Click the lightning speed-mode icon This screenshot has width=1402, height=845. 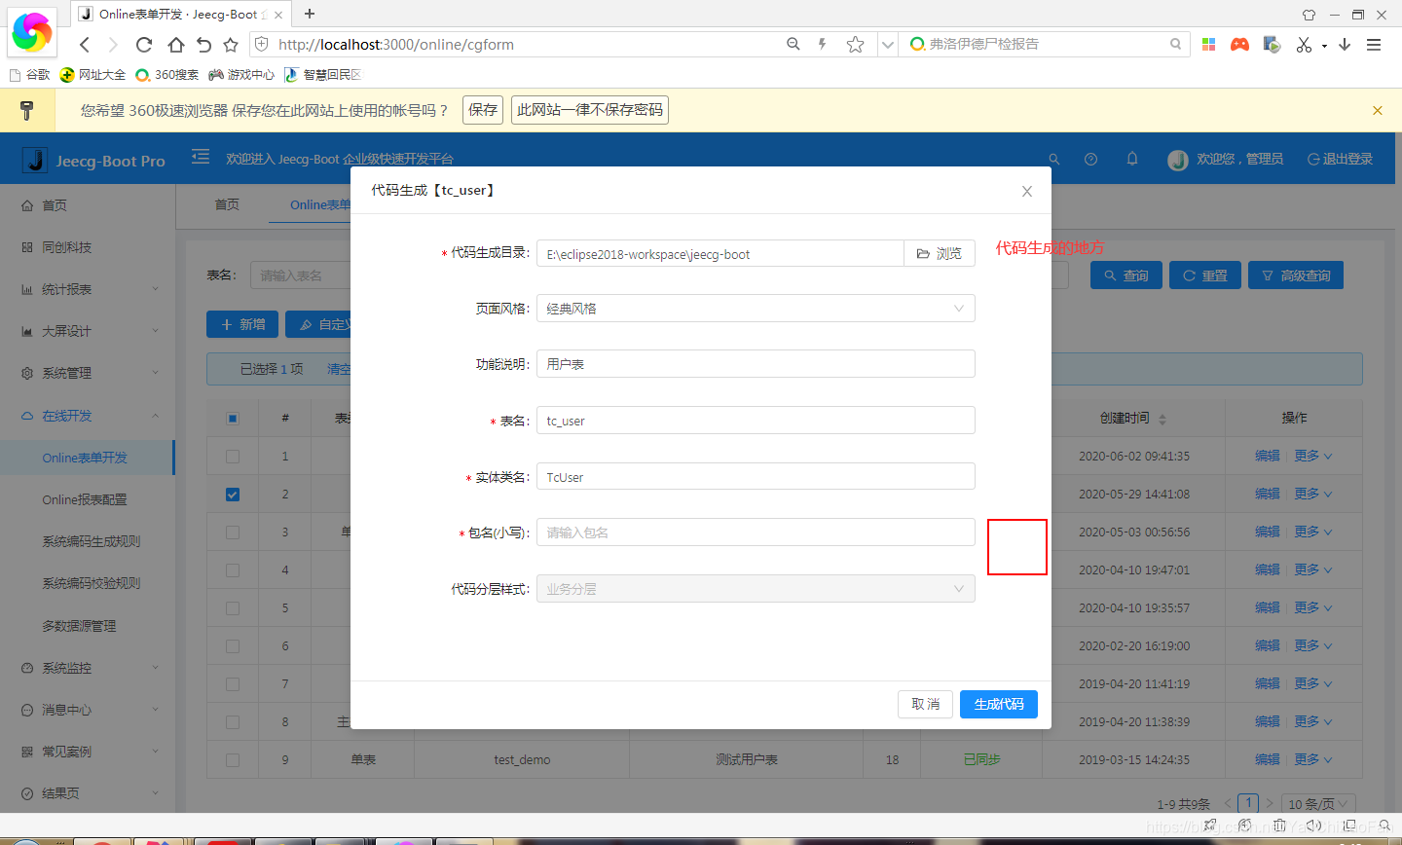(x=823, y=44)
